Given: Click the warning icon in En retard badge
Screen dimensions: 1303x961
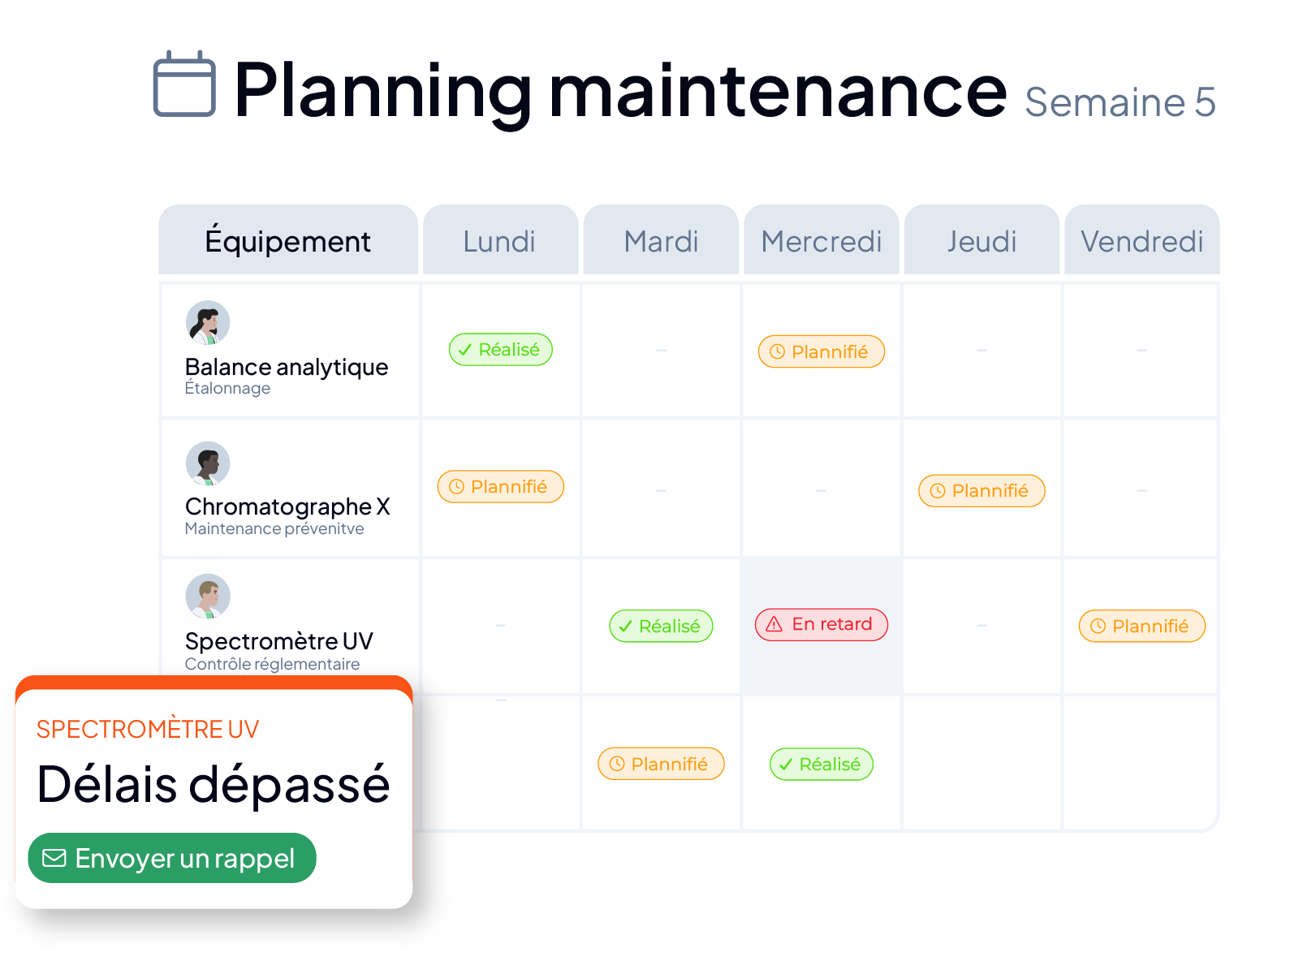Looking at the screenshot, I should click(x=774, y=624).
